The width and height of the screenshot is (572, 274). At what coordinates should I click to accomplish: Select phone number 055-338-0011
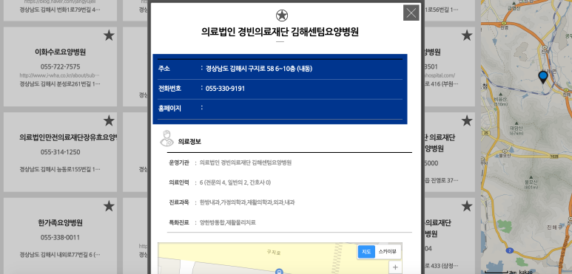click(60, 238)
